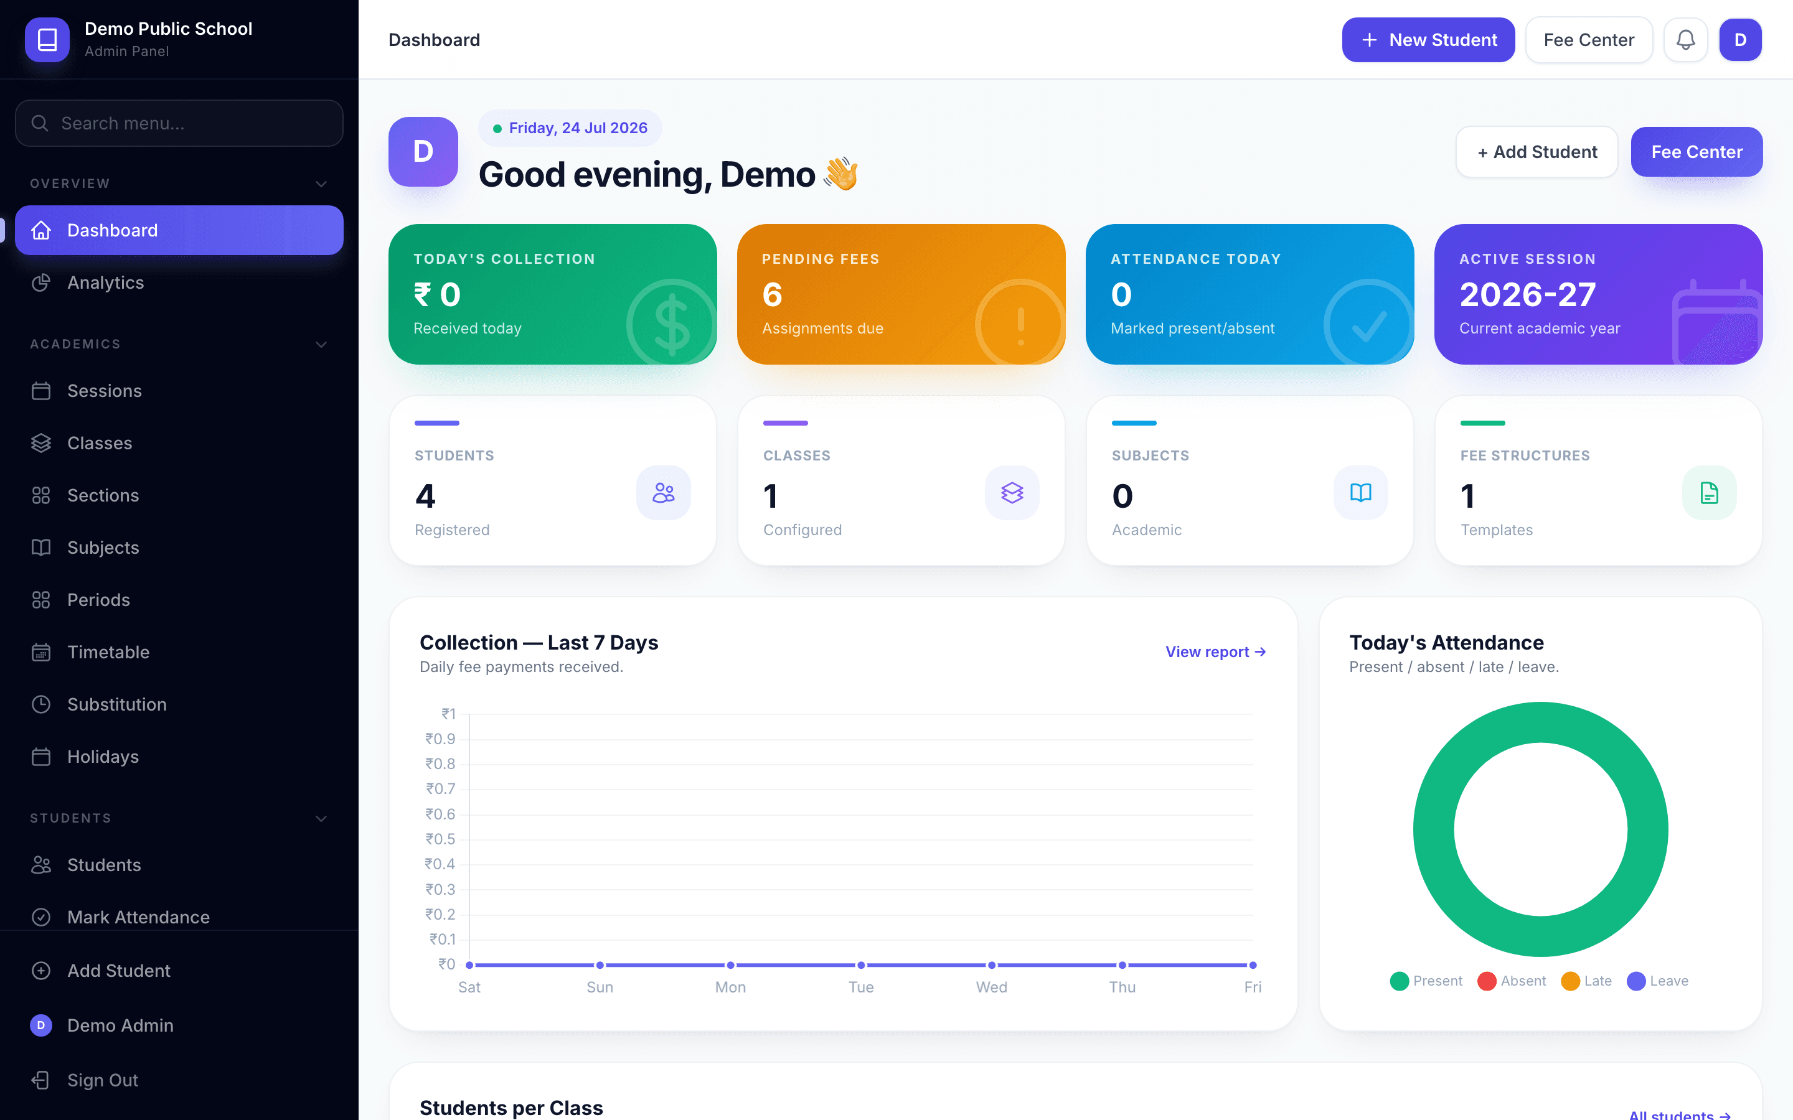
Task: Open Timetable in sidebar menu
Action: click(179, 652)
